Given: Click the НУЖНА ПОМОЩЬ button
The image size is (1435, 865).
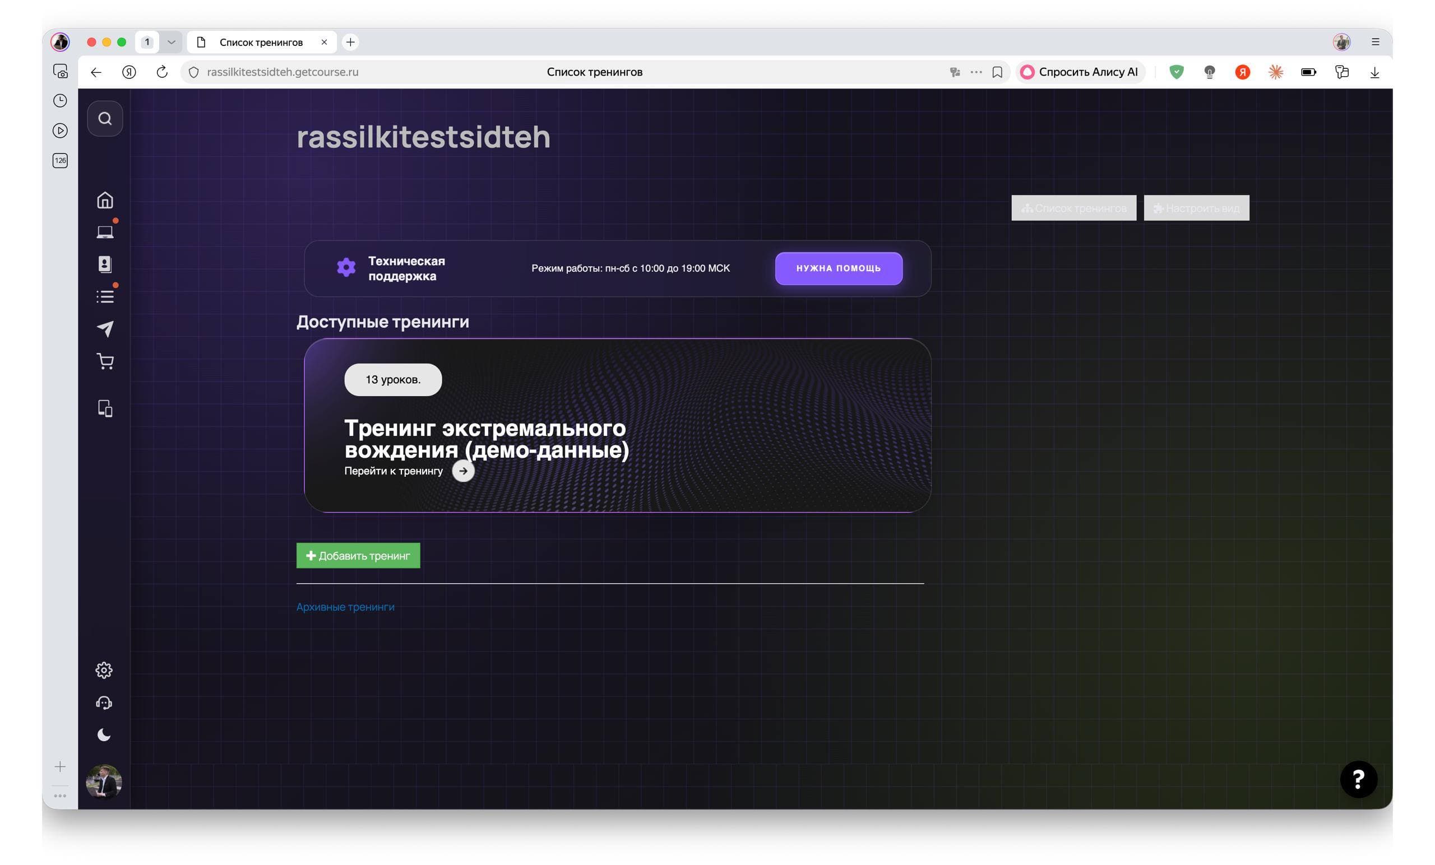Looking at the screenshot, I should point(839,268).
